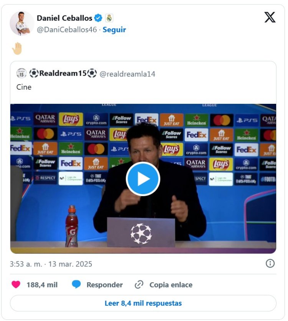The image size is (288, 321).
Task: Click the chain link copy icon
Action: click(x=139, y=284)
